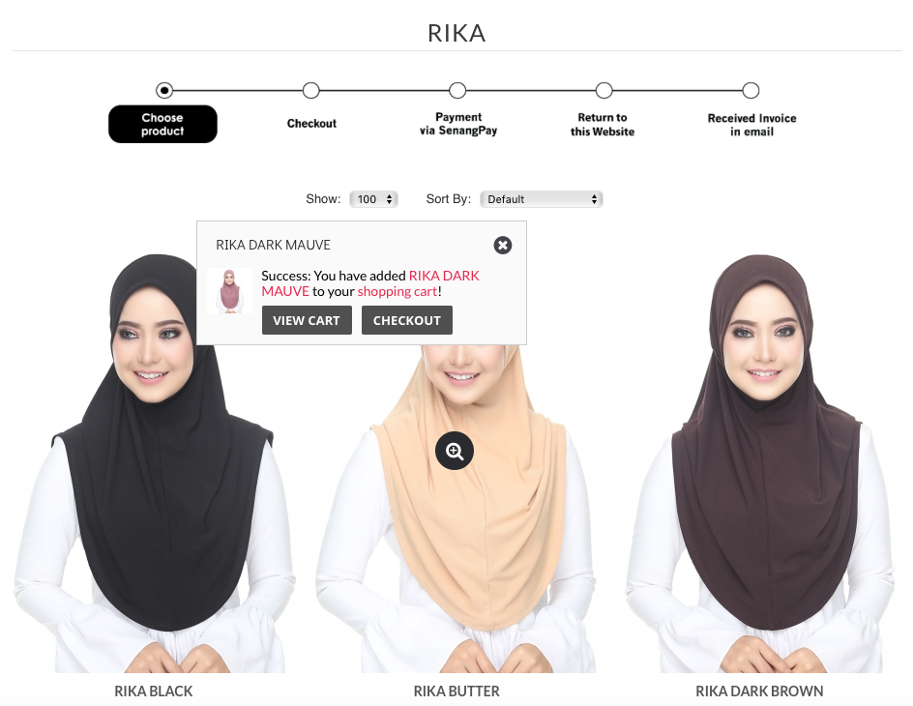This screenshot has width=913, height=706.
Task: Open the RIKA BLACK product image
Action: [155, 462]
